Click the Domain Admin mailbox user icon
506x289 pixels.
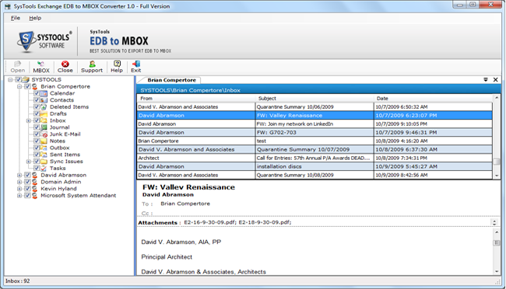(34, 182)
